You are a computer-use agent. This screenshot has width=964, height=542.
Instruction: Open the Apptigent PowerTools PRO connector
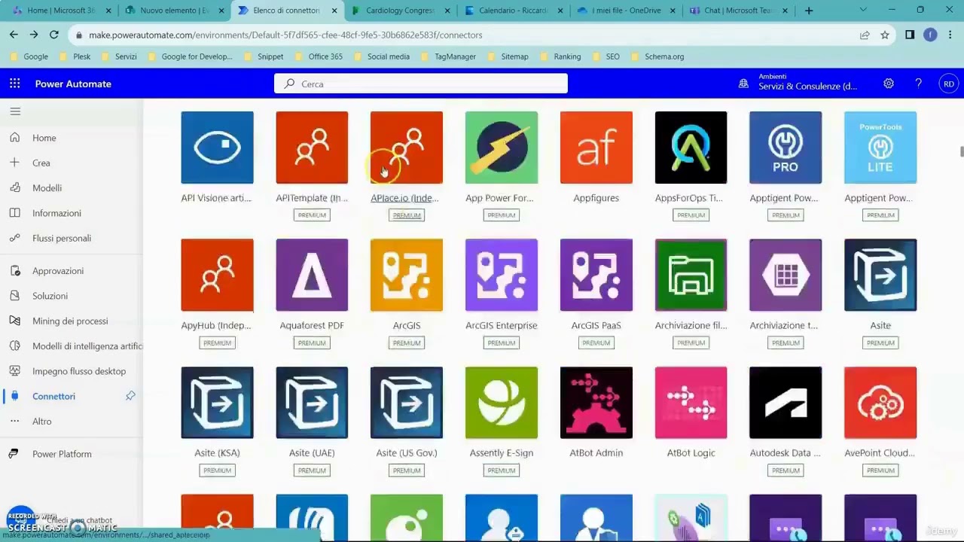point(786,148)
